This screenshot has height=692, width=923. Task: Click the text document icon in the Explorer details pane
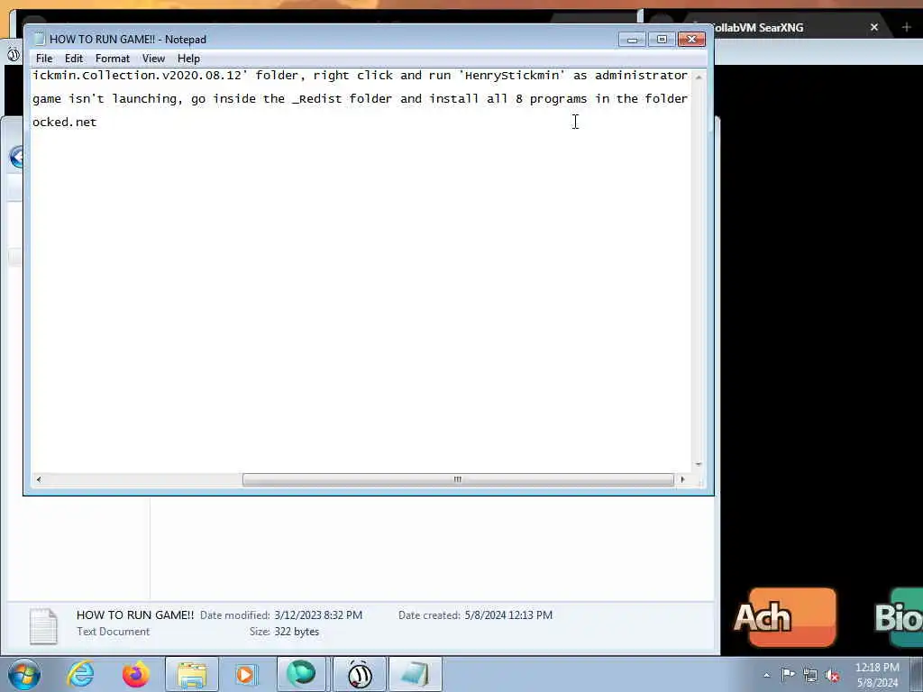[43, 625]
